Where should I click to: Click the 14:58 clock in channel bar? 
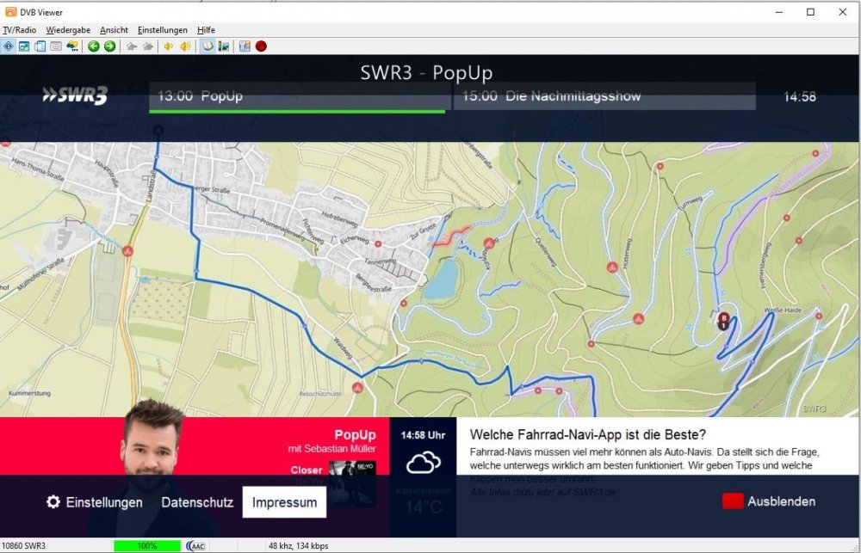click(800, 96)
